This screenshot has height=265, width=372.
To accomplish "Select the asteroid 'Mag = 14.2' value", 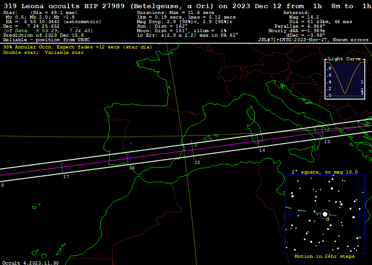I will 304,17.
